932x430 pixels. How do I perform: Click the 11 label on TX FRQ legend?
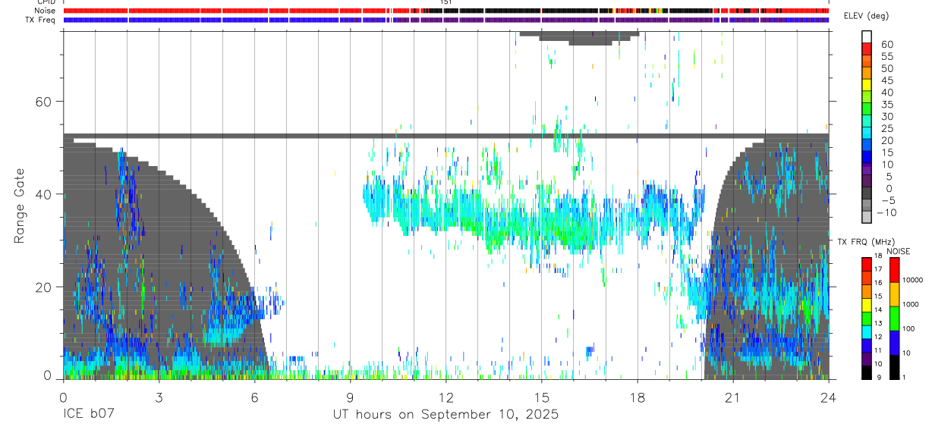click(x=877, y=350)
